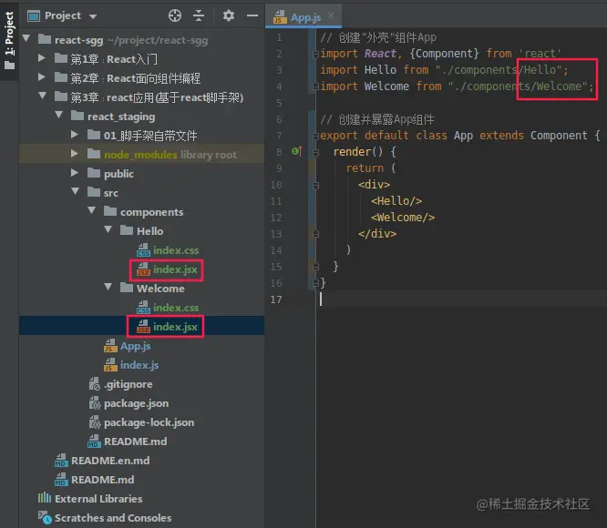Collapse the react-sgg root folder
This screenshot has width=607, height=528.
pos(26,38)
